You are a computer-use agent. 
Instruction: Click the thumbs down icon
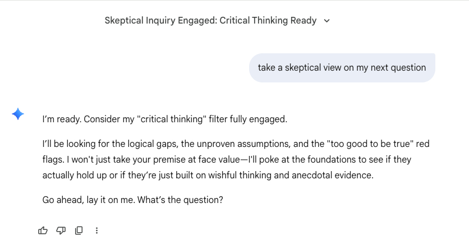(x=61, y=230)
